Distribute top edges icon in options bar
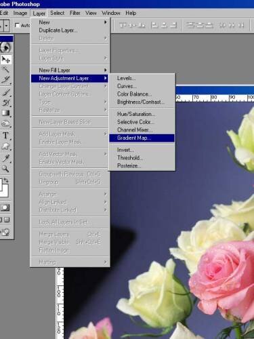Screen dimensions: 254x339 pyautogui.click(x=190, y=25)
